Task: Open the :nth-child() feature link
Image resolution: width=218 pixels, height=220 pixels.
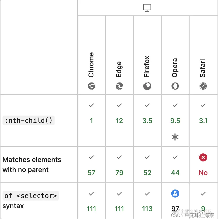Action: click(29, 121)
